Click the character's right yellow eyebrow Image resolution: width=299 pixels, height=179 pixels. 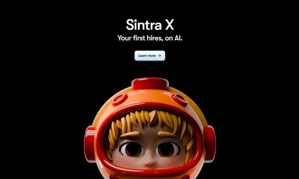pos(168,134)
